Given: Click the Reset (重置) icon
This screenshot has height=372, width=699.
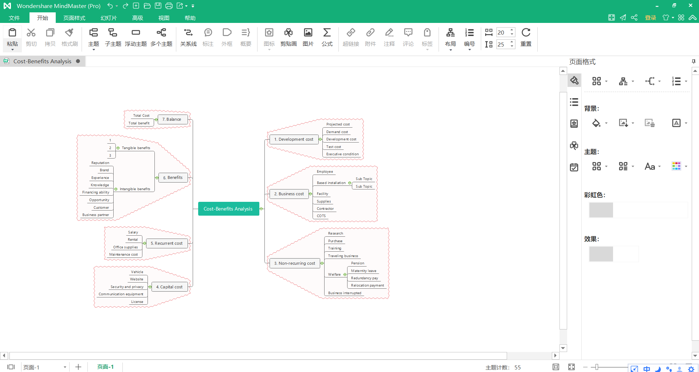Looking at the screenshot, I should pyautogui.click(x=526, y=37).
